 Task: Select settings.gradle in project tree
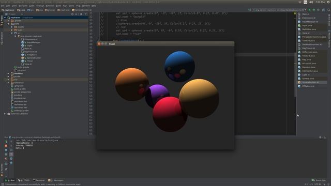20,111
